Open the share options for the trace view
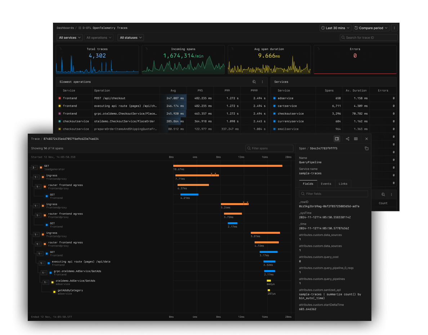428x335 pixels. (347, 139)
